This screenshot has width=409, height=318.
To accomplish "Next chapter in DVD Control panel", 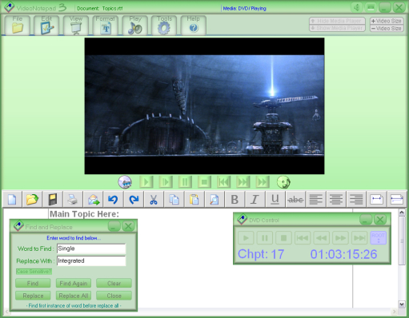I will pyautogui.click(x=359, y=237).
